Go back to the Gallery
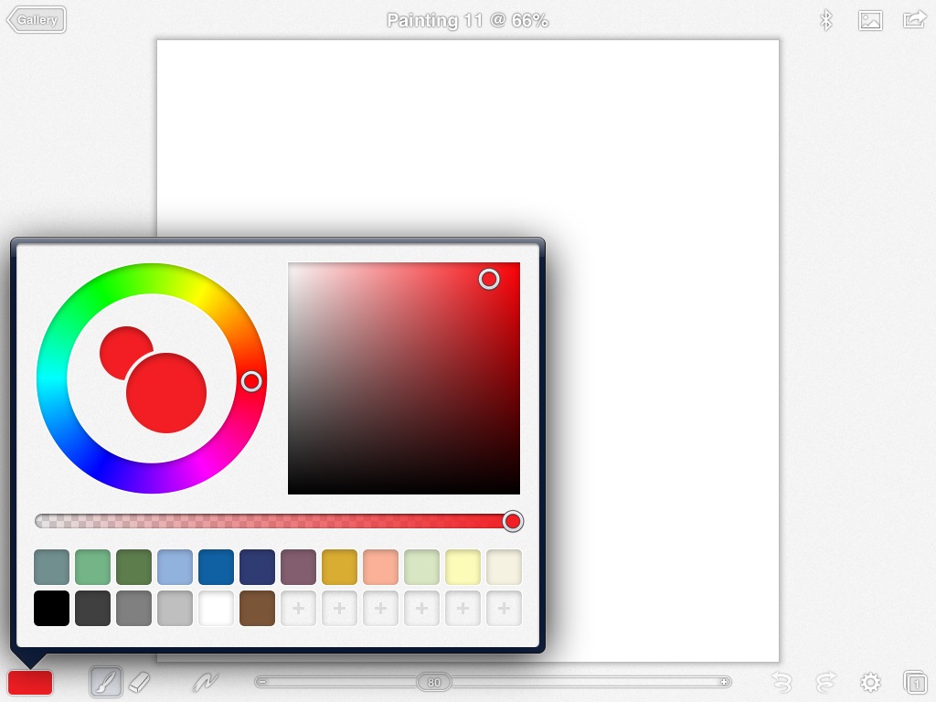Screen dimensions: 936x702 37,20
